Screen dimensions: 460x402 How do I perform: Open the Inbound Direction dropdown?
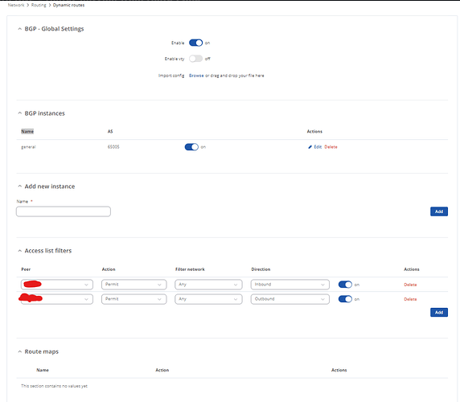coord(290,285)
